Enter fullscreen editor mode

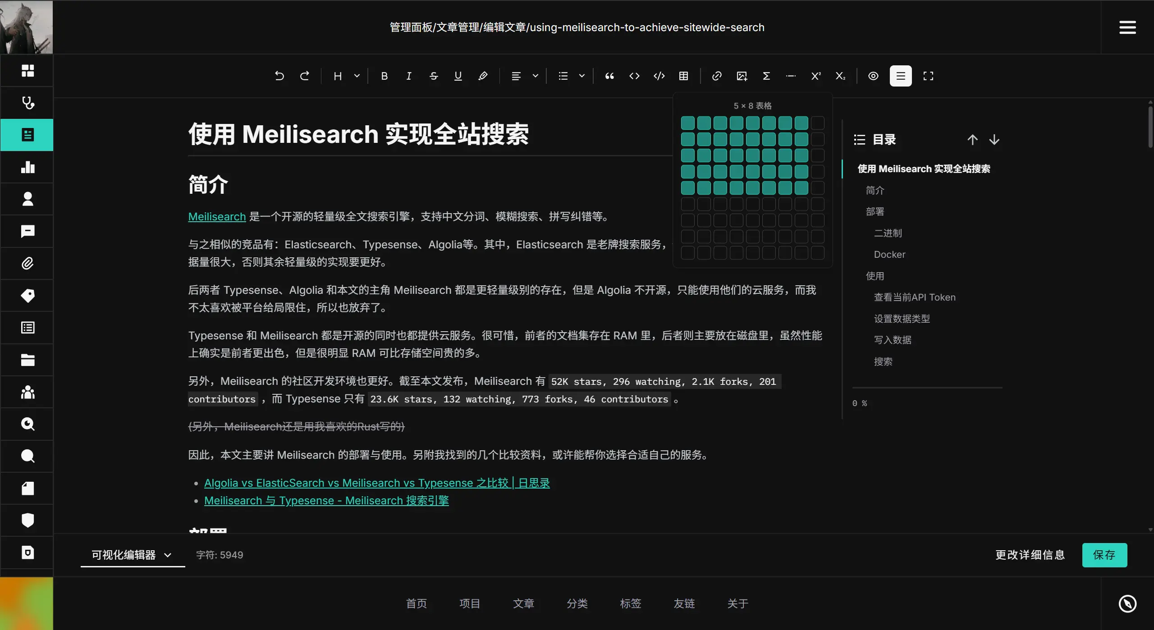click(x=928, y=76)
